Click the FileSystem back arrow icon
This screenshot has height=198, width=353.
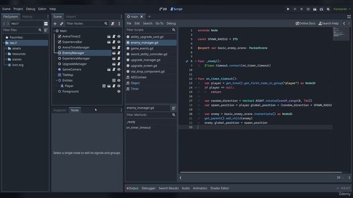(4, 24)
